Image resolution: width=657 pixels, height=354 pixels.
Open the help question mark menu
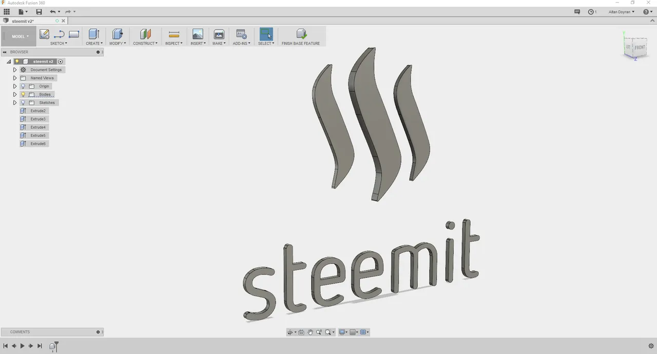click(646, 11)
